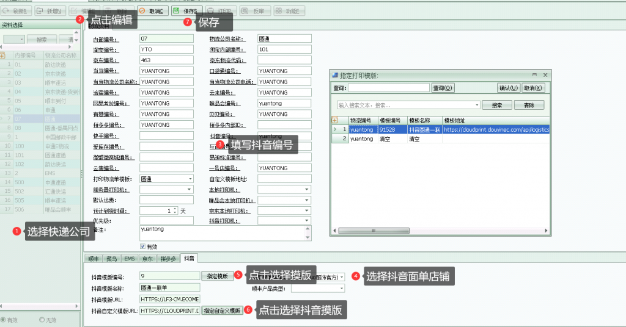Click 确认(U) in the template dialog

tap(508, 88)
